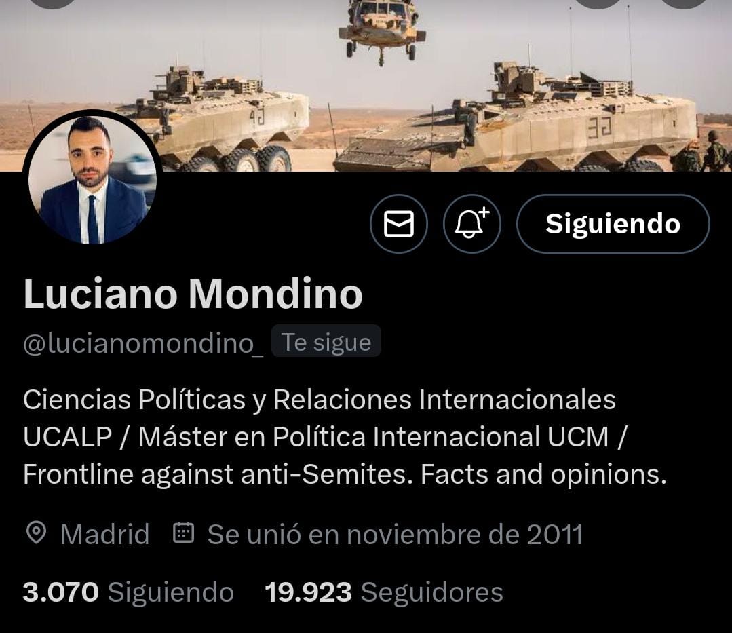Screen dimensions: 732x633
Task: Click the @lucianomondino_ handle
Action: [143, 343]
